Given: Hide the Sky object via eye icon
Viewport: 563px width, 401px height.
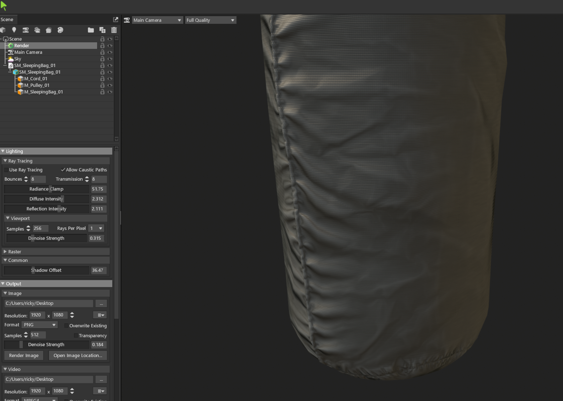Looking at the screenshot, I should tap(110, 59).
